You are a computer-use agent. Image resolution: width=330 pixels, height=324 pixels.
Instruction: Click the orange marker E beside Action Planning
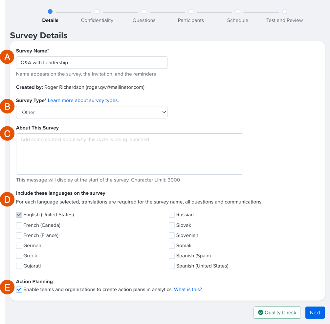click(7, 287)
